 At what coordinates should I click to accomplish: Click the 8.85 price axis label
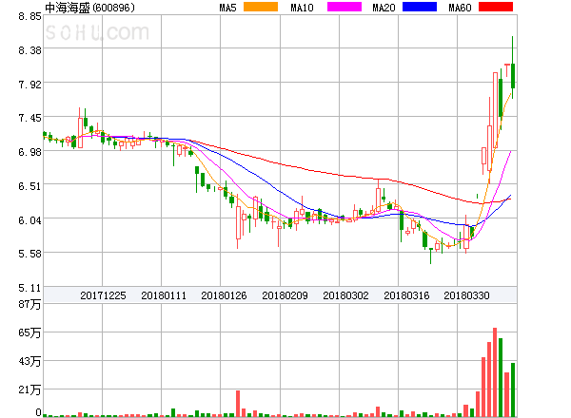(x=30, y=16)
